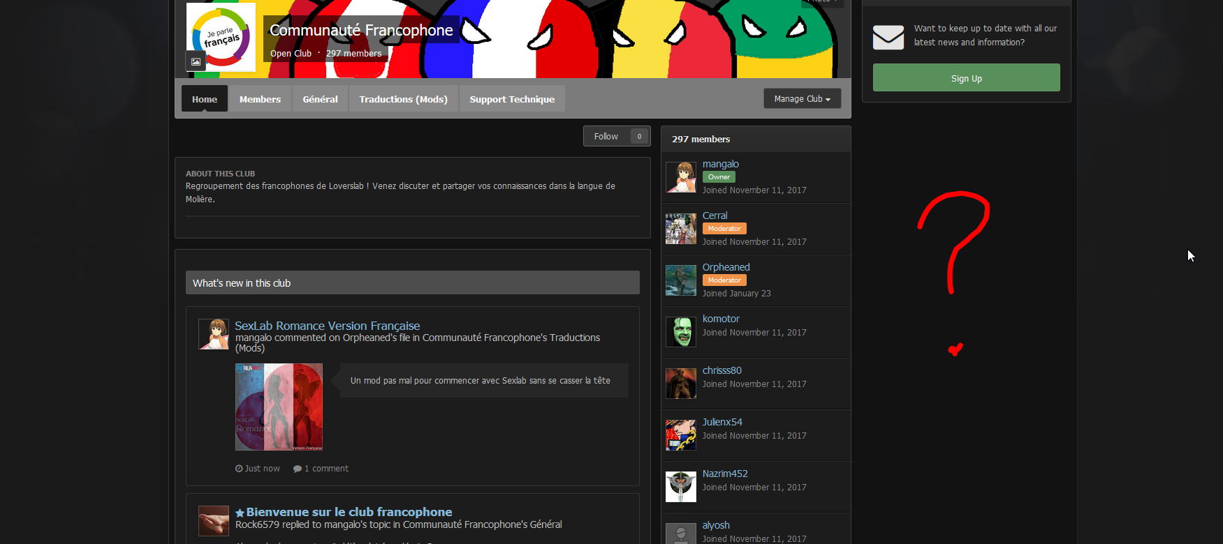This screenshot has width=1223, height=544.
Task: Open Cerral's profile link
Action: 715,216
